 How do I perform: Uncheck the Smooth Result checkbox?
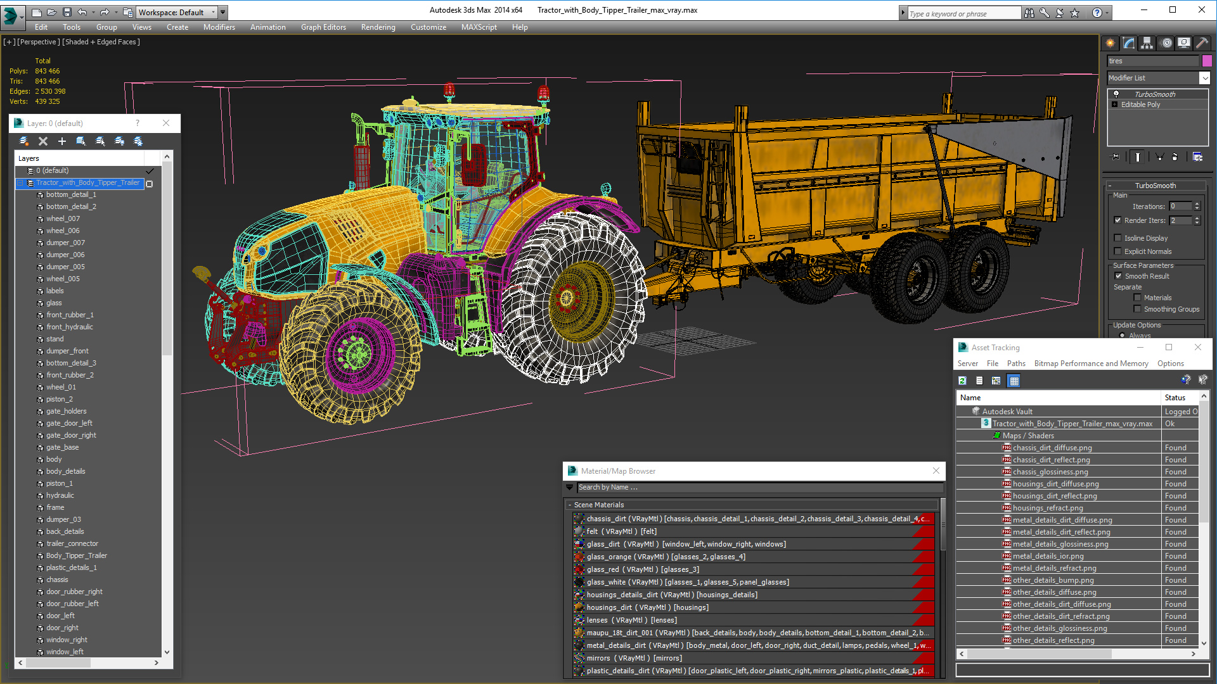(x=1118, y=276)
